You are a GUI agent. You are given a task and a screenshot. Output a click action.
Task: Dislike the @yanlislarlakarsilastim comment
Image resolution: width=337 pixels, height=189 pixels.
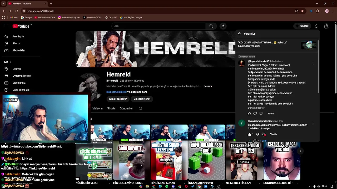pyautogui.click(x=257, y=134)
